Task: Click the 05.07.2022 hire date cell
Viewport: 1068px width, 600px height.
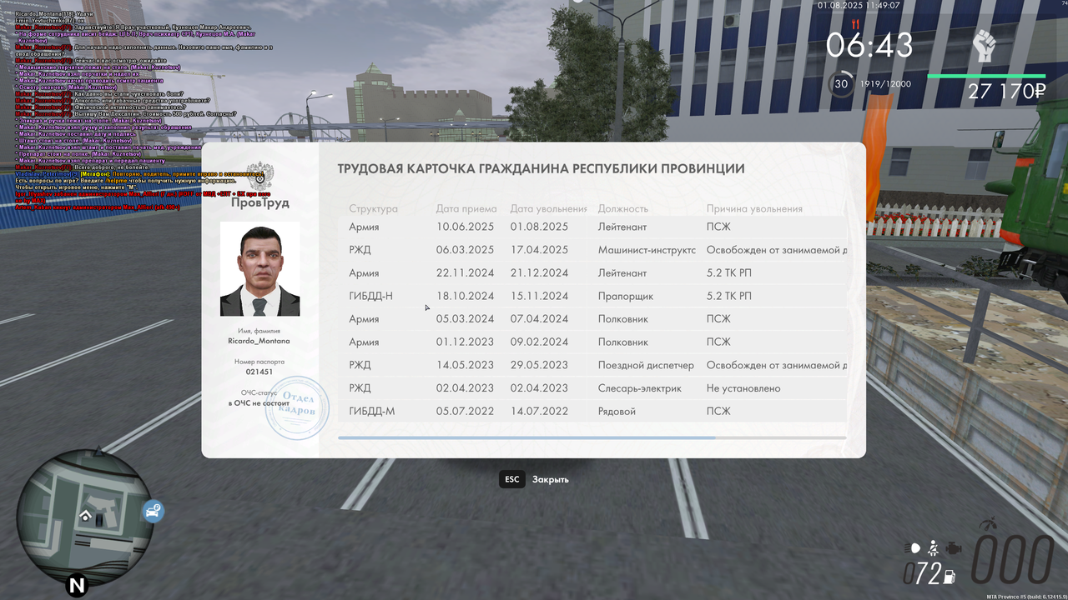Action: 466,411
